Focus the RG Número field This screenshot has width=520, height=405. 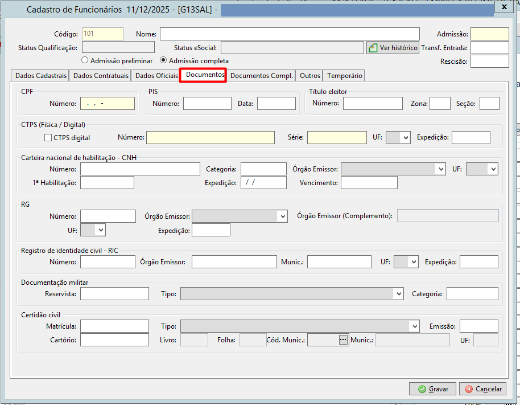coord(108,216)
